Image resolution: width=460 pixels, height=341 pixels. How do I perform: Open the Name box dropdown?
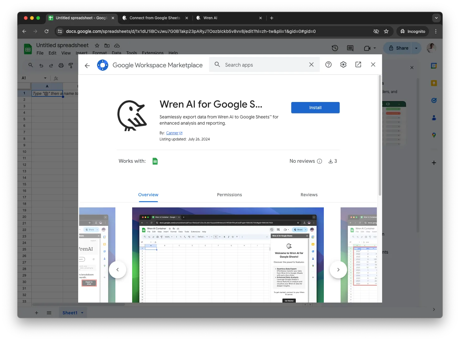[45, 78]
